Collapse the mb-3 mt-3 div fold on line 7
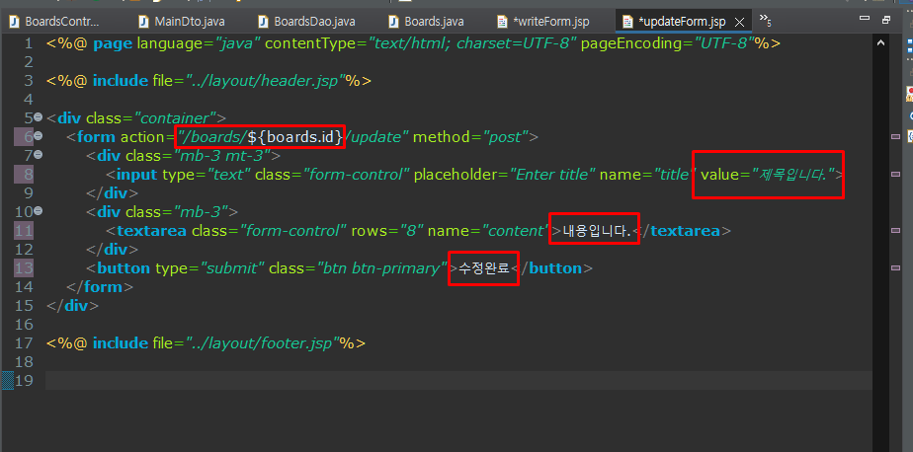This screenshot has height=452, width=913. click(38, 155)
